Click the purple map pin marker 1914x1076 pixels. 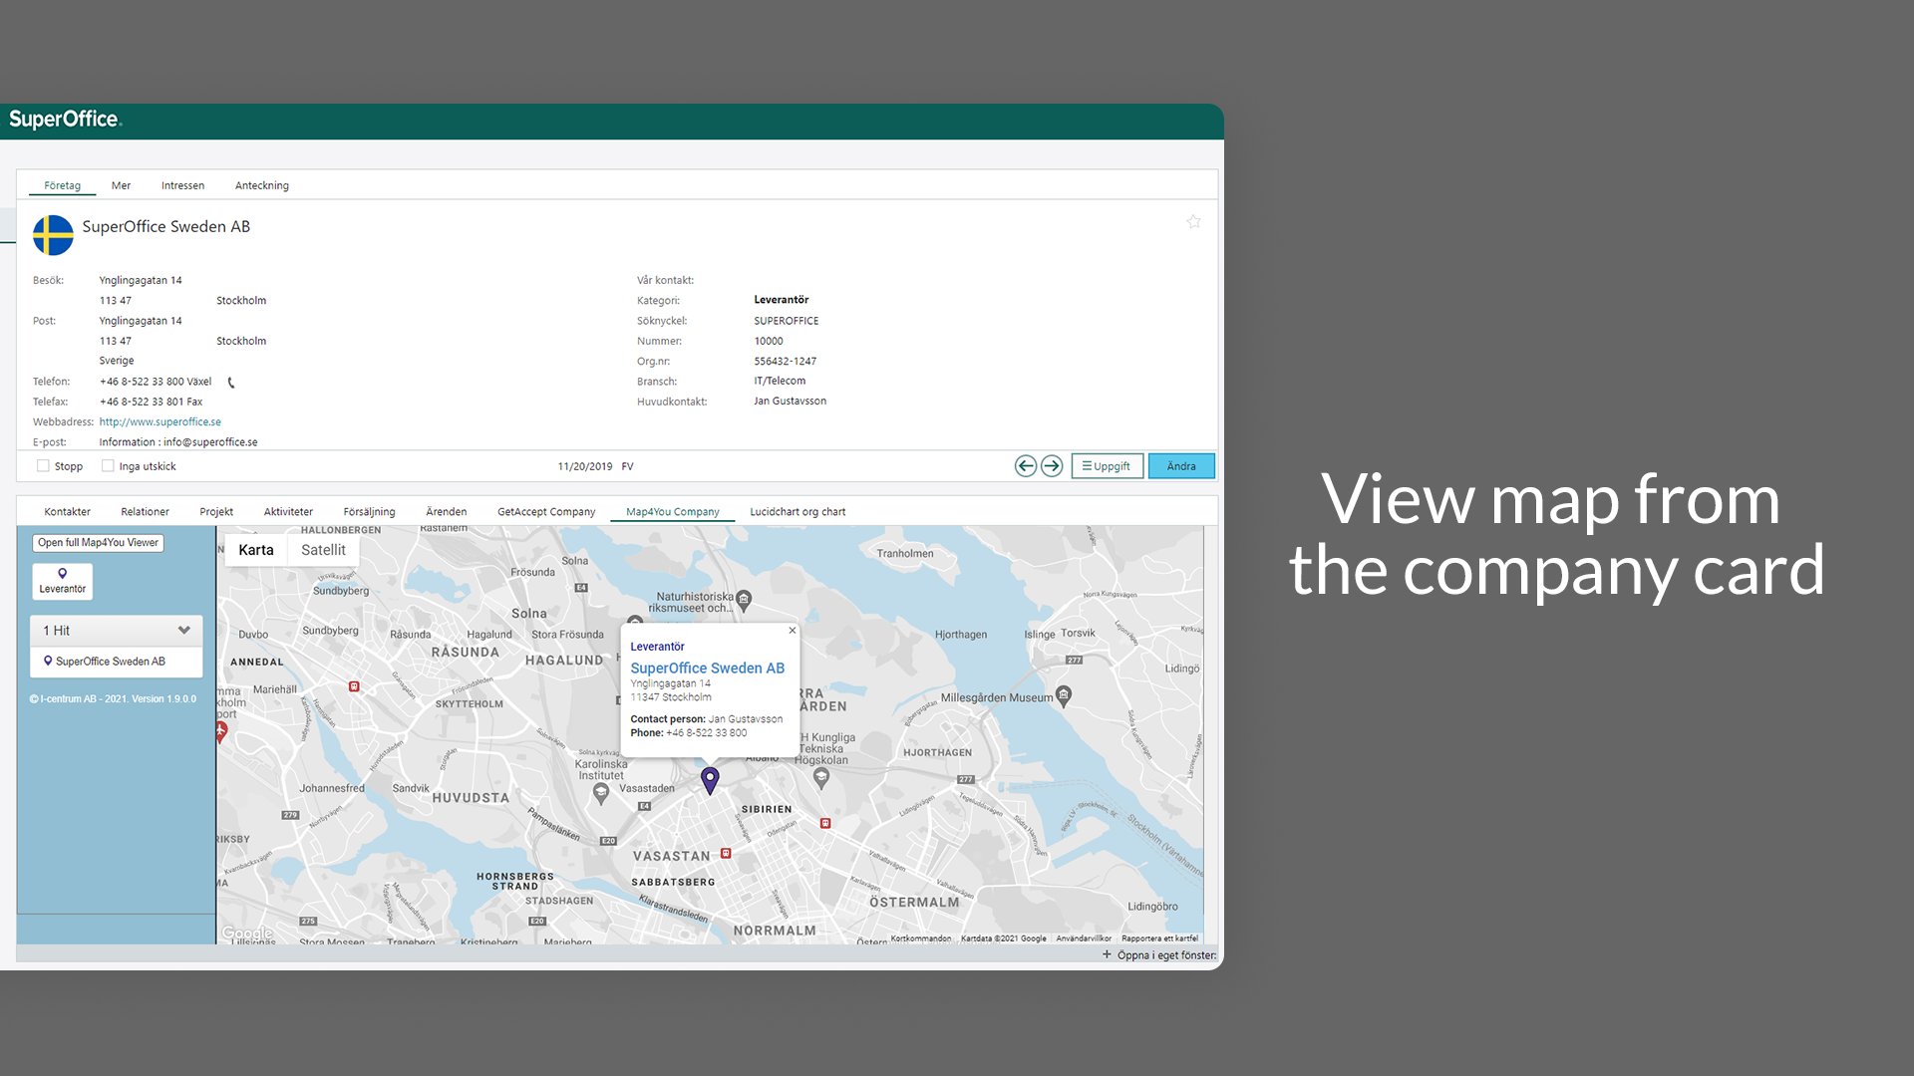[x=710, y=779]
